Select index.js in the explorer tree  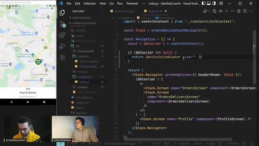85,82
